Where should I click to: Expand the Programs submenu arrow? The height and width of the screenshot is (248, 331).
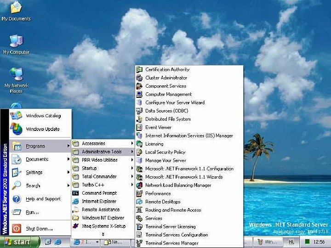[68, 146]
